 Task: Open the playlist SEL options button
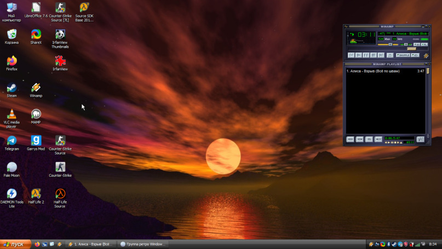(369, 139)
